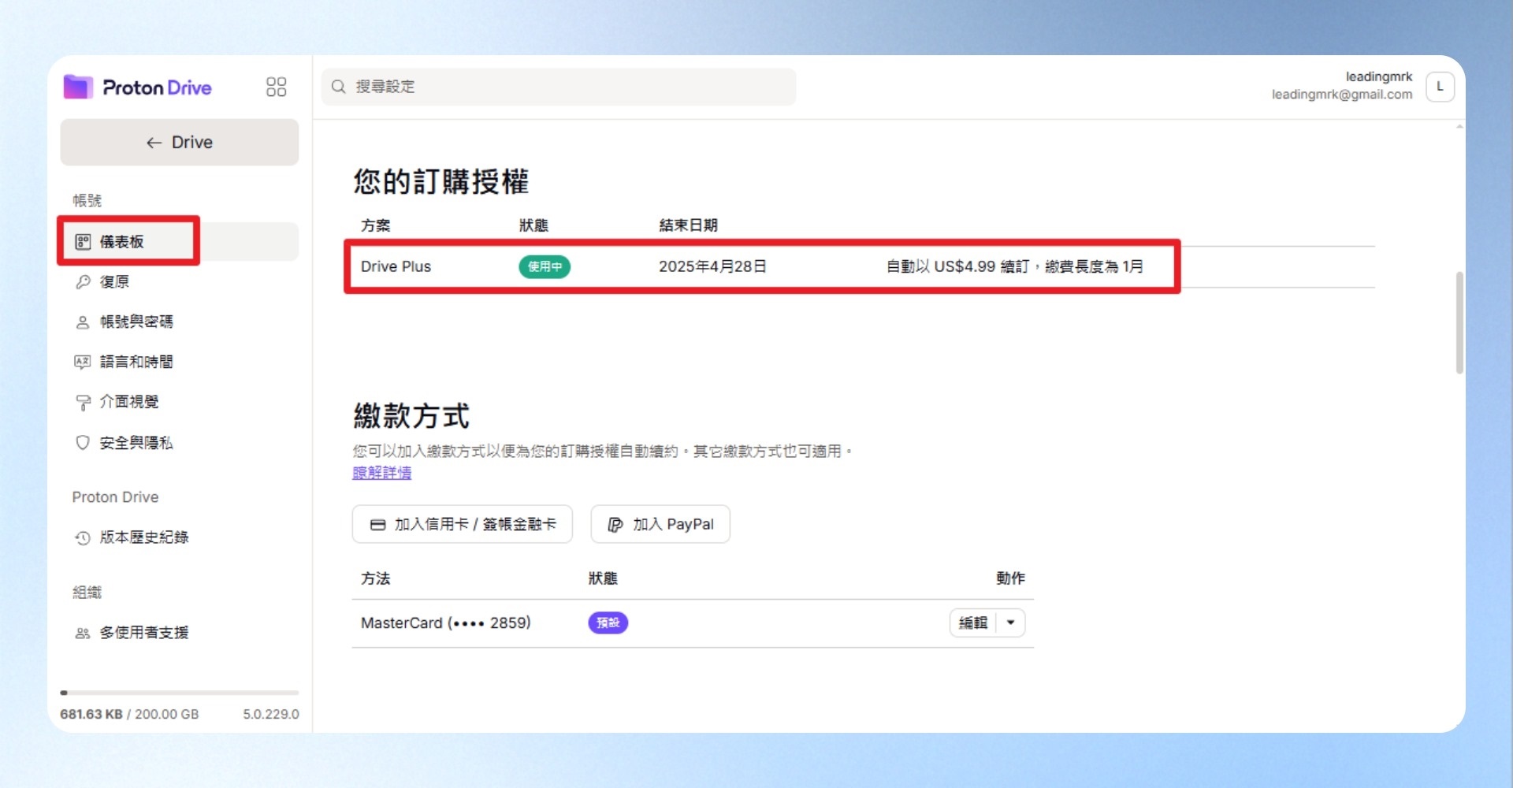Viewport: 1513px width, 788px height.
Task: Open 版本歷史紀錄 page
Action: pyautogui.click(x=180, y=537)
